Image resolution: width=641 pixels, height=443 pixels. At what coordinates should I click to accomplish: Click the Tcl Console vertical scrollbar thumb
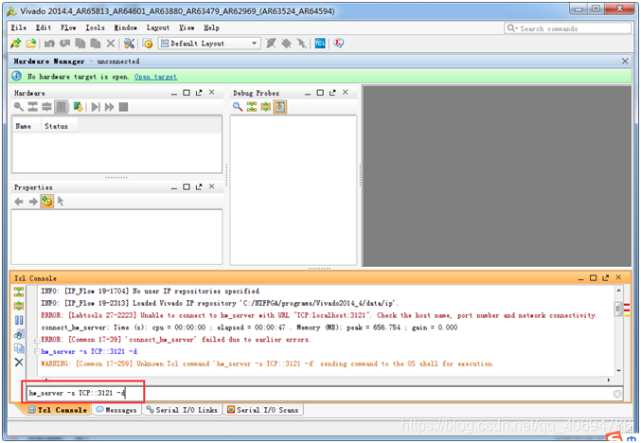click(x=618, y=309)
